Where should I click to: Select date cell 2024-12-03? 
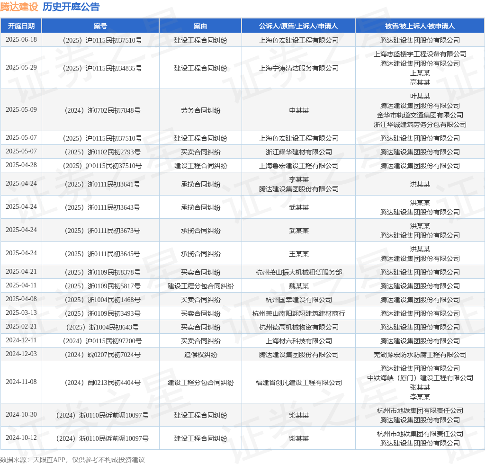pyautogui.click(x=21, y=354)
